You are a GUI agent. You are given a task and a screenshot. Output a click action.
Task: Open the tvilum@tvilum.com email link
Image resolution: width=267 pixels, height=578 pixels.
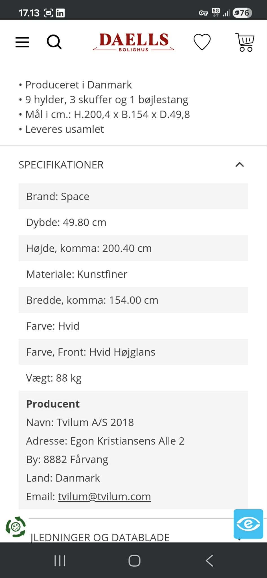(104, 496)
